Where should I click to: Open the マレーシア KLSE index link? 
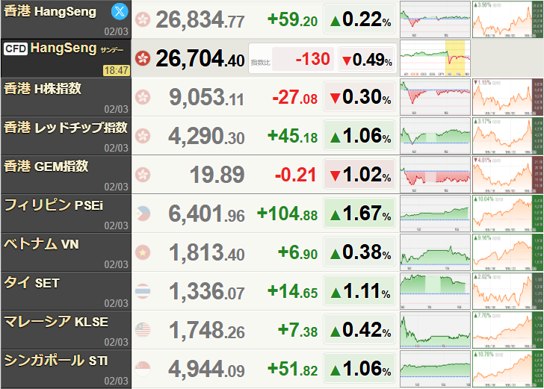tap(56, 322)
